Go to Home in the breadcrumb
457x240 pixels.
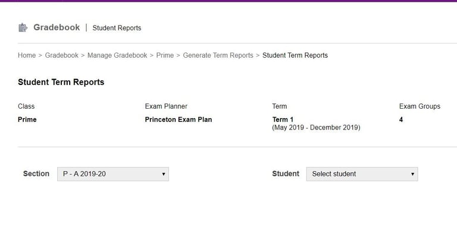click(x=27, y=55)
